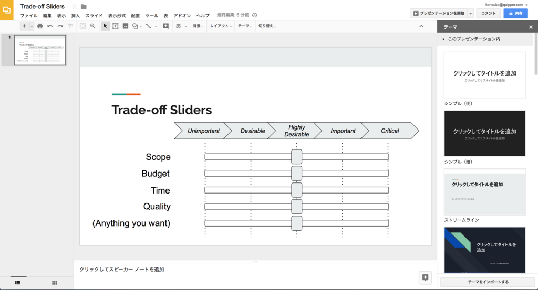Select the シンプル（暗）dark theme thumbnail

pos(485,134)
